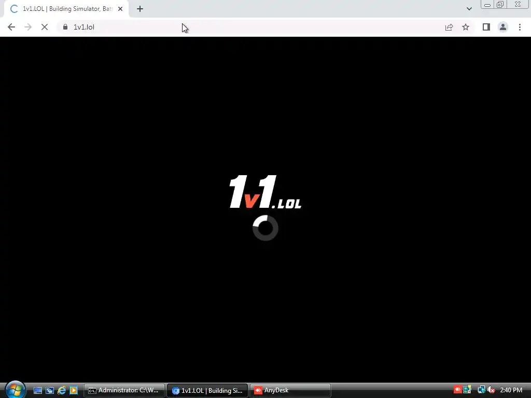The image size is (531, 398).
Task: Open the Chrome three-dot menu
Action: [x=520, y=27]
